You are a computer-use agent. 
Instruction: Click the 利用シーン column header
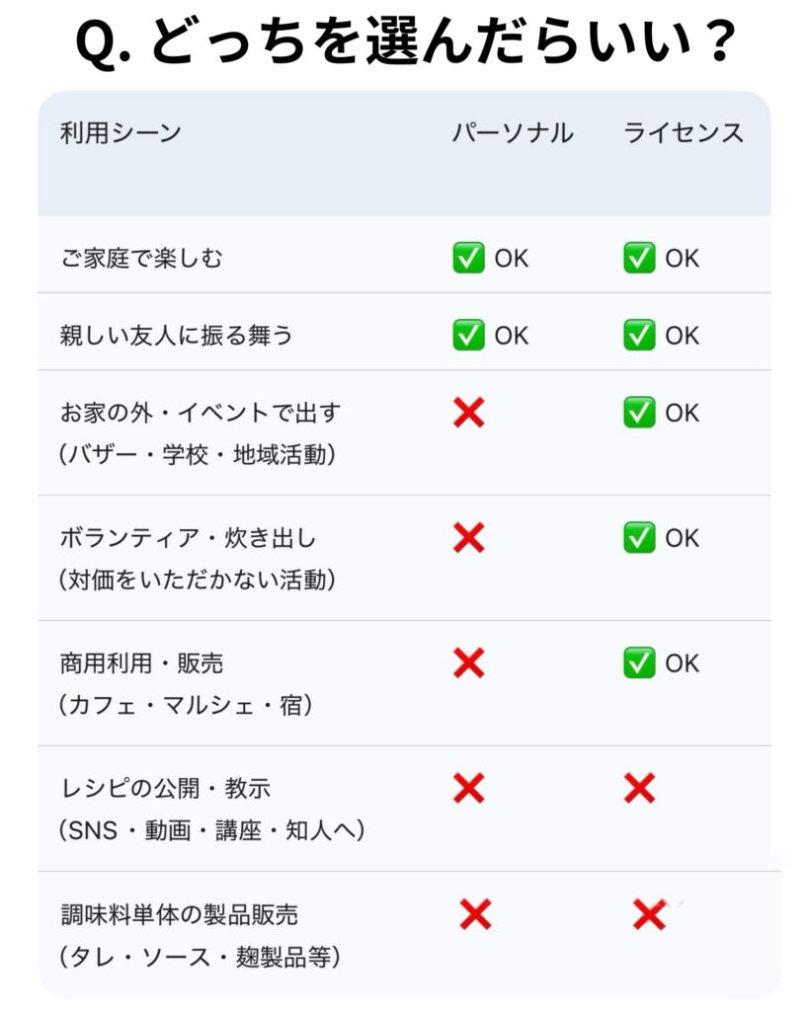[121, 133]
